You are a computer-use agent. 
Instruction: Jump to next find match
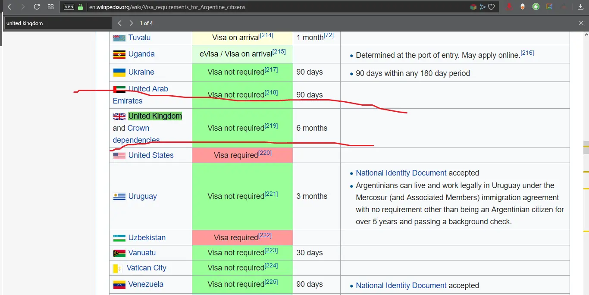tap(131, 23)
